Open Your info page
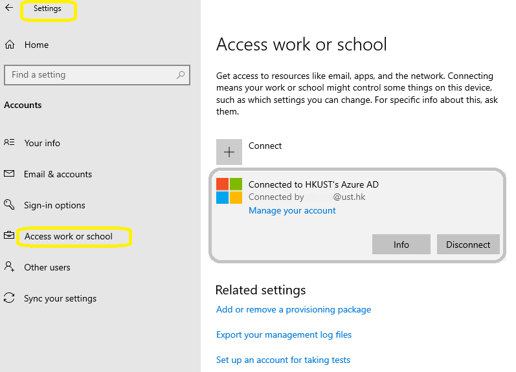516x372 pixels. tap(42, 143)
